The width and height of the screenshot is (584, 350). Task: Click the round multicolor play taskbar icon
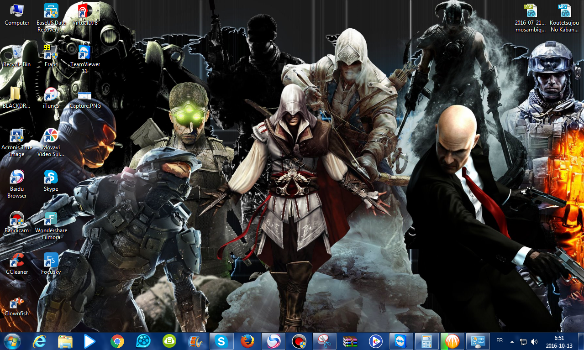coord(376,341)
